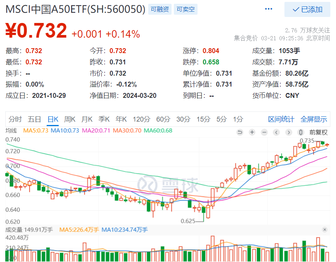Click the ¥0.732 current price
336x262 pixels.
(x=36, y=30)
